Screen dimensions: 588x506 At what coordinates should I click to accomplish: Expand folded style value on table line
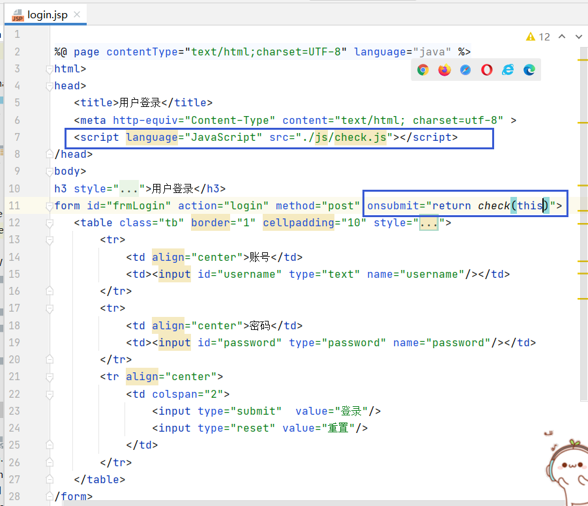pyautogui.click(x=429, y=223)
